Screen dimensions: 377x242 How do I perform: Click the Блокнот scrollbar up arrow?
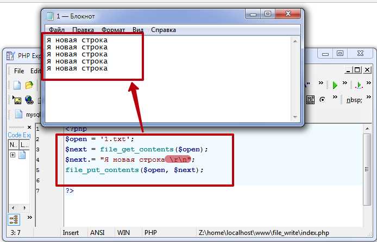[x=295, y=41]
